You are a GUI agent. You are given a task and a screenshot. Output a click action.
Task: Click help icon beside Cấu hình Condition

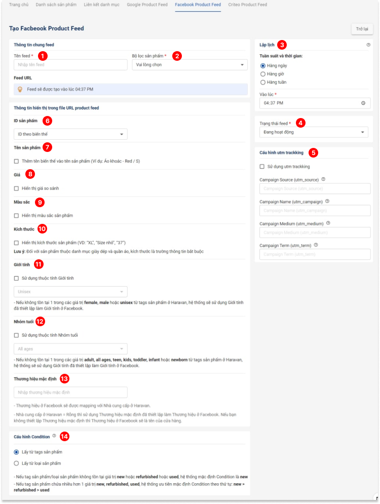tap(54, 436)
